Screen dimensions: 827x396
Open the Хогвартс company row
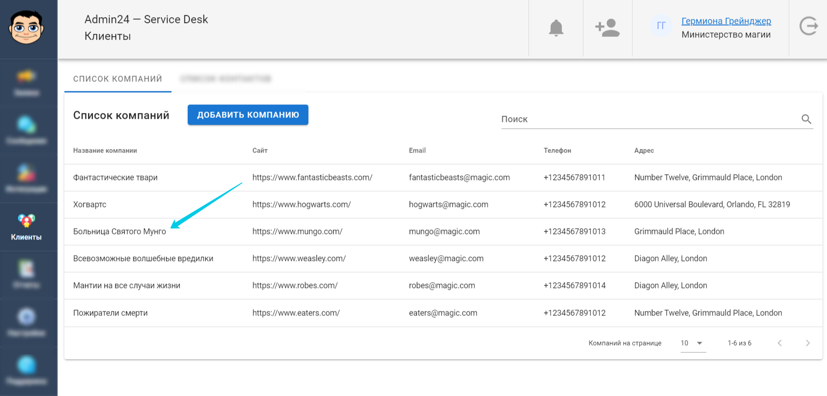[x=443, y=205]
